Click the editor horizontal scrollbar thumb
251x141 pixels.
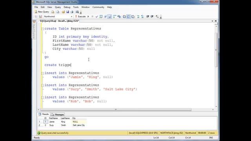116,110
